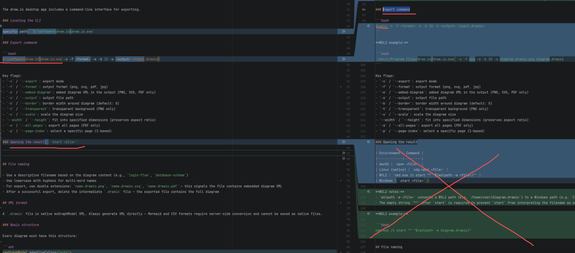The width and height of the screenshot is (575, 253).
Task: Revert right-side 'Opening the result' chunk via left arrow
Action: pos(367,142)
